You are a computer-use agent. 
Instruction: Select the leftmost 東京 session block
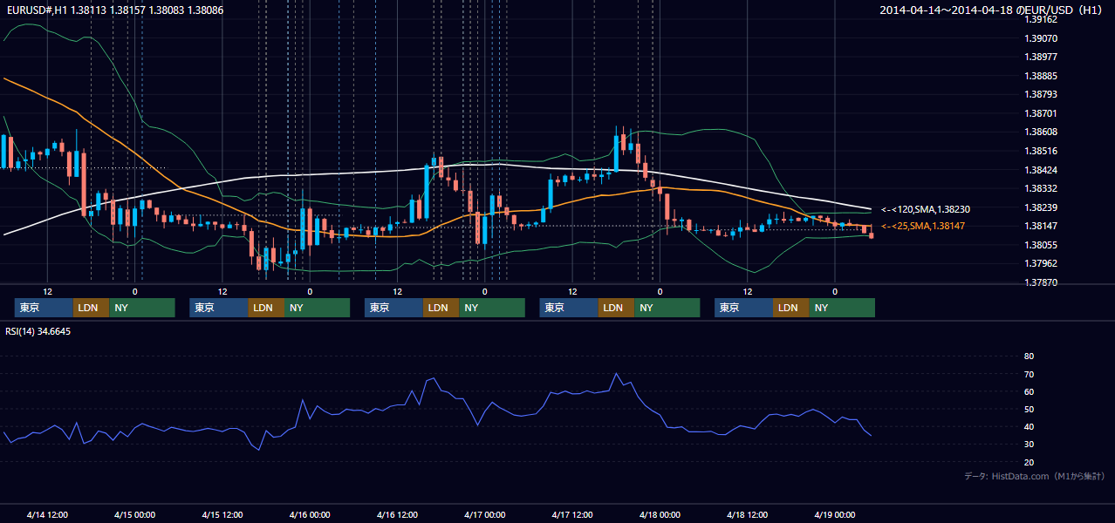(x=44, y=308)
